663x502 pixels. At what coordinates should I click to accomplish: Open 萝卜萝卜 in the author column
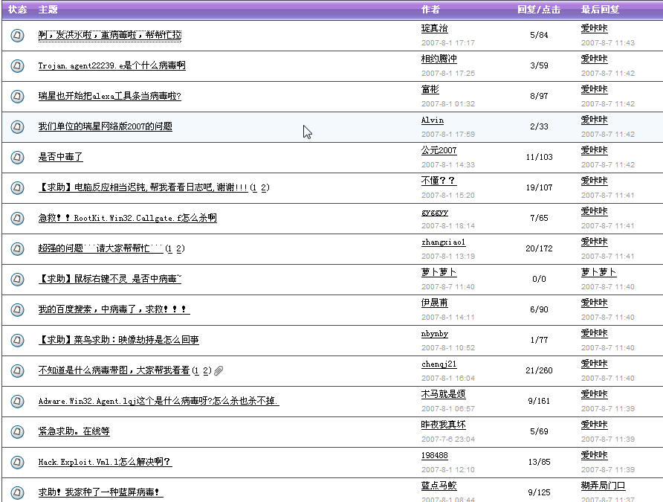click(x=439, y=272)
